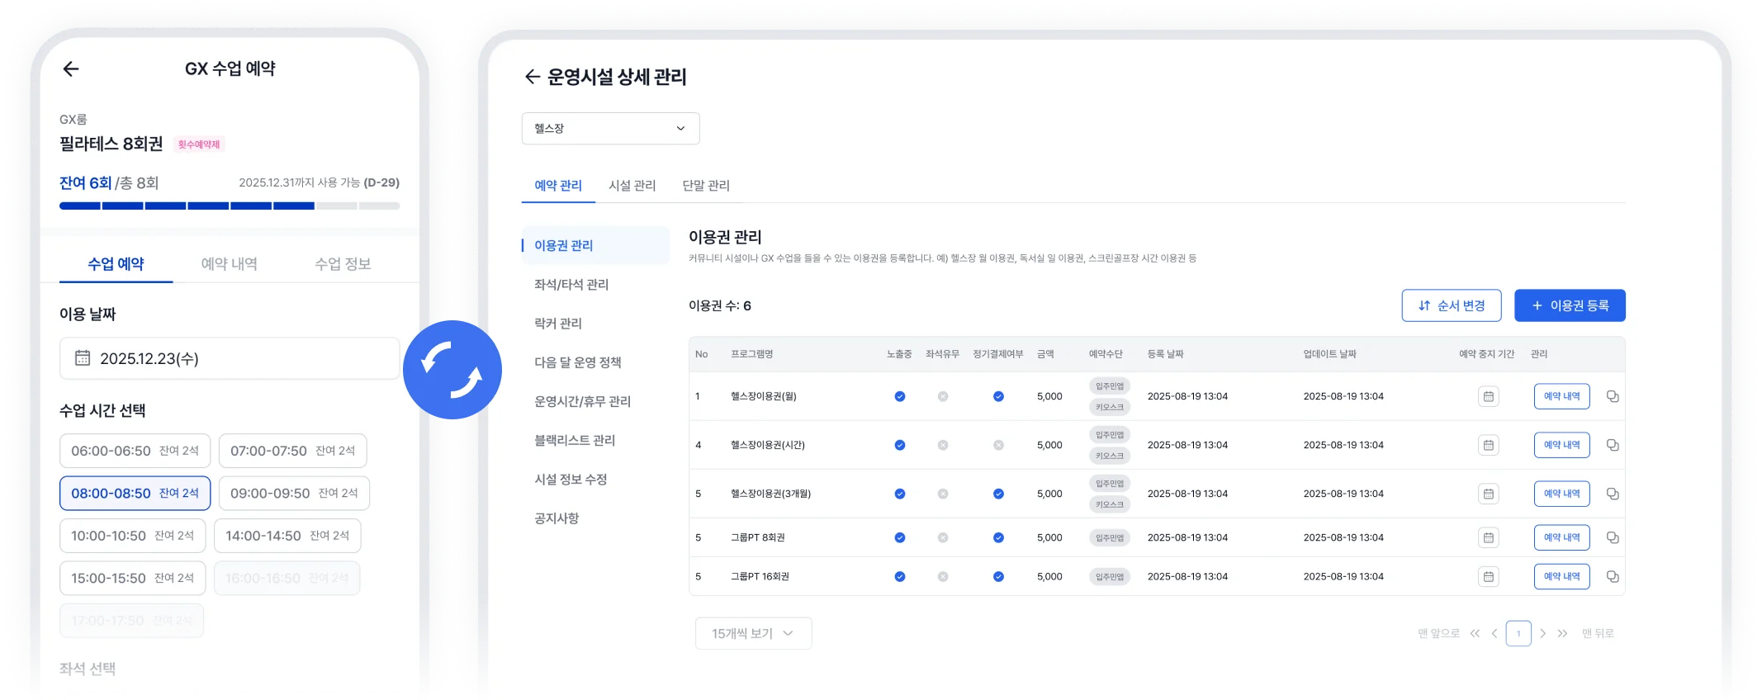
Task: Open calendar icon in 이용 날짜 field
Action: tap(83, 358)
